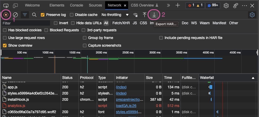
Task: Open the No throttling dropdown
Action: (115, 15)
